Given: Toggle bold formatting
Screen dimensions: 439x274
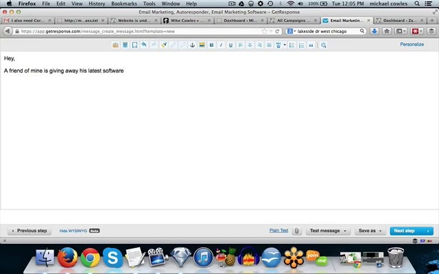Looking at the screenshot, I should click(211, 45).
